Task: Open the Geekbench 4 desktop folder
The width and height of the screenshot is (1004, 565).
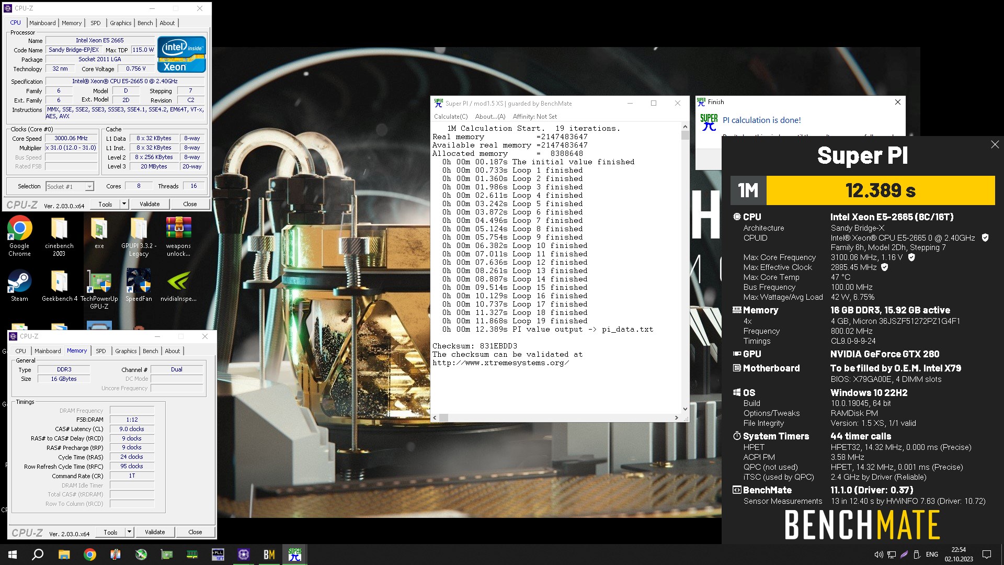Action: [x=59, y=286]
